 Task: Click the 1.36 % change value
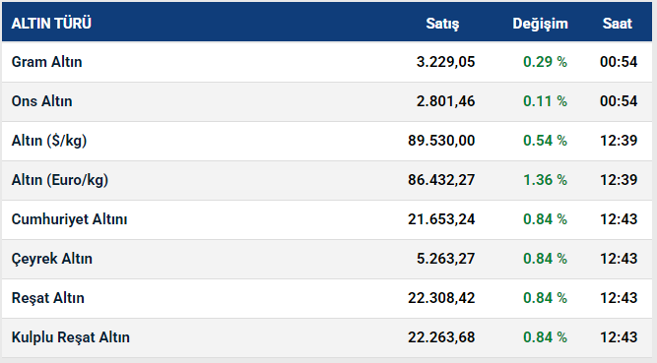click(x=545, y=180)
